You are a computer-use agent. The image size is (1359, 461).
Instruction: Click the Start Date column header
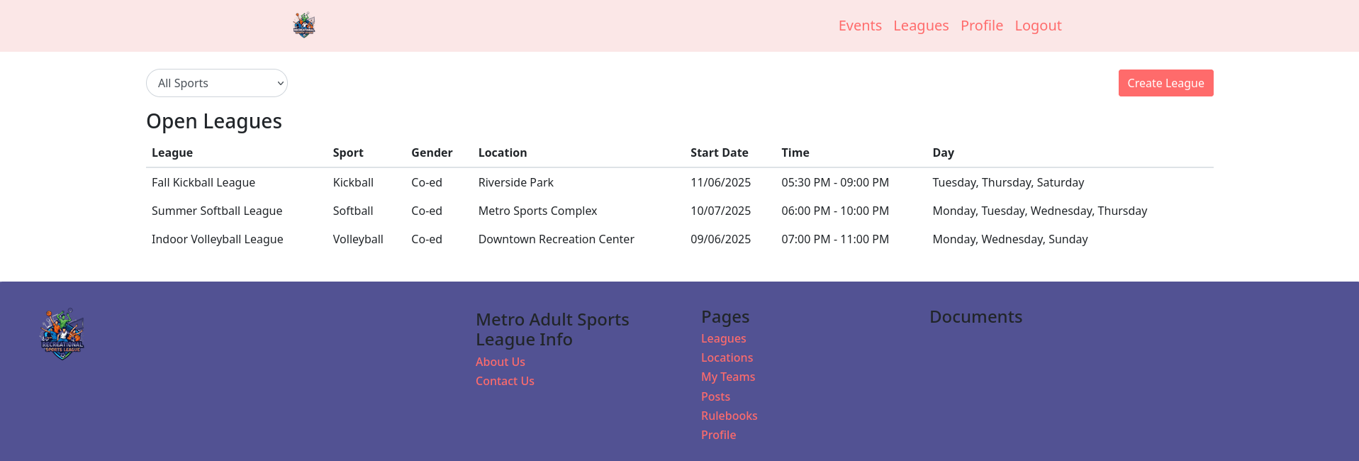click(x=719, y=152)
